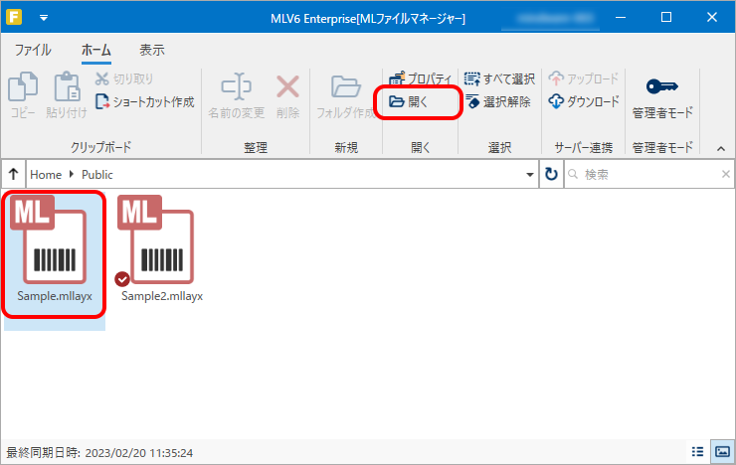Click the Copy (コピー) ribbon icon
The width and height of the screenshot is (736, 465).
pos(23,86)
